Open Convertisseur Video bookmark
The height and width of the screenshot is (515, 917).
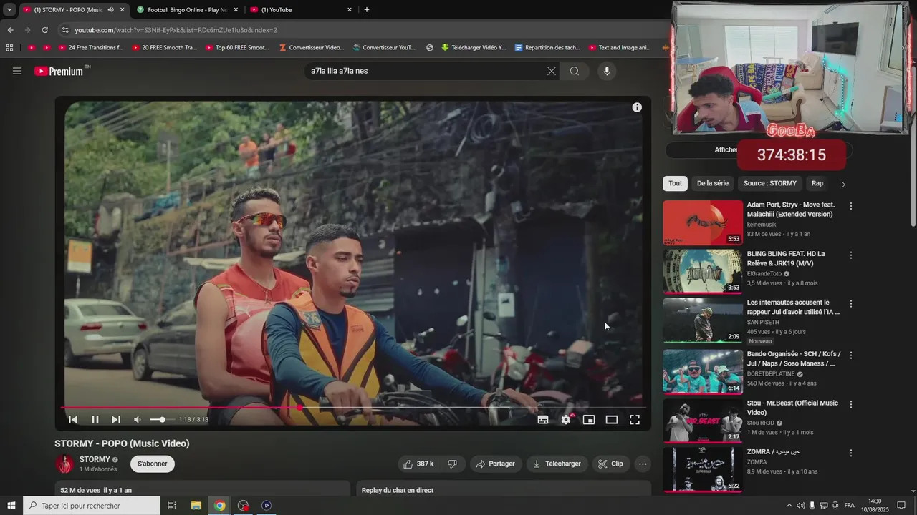coord(310,48)
